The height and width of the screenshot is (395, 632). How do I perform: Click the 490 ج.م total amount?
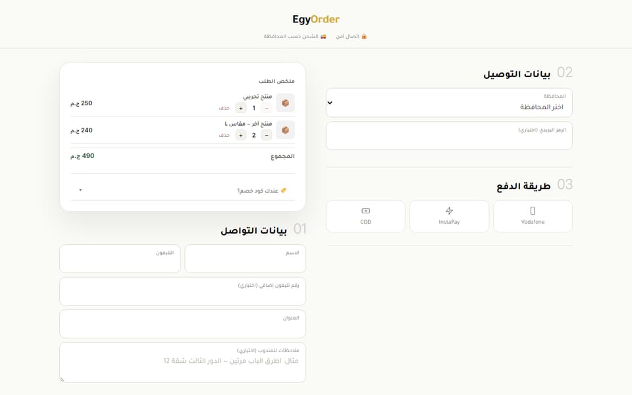[x=82, y=156]
